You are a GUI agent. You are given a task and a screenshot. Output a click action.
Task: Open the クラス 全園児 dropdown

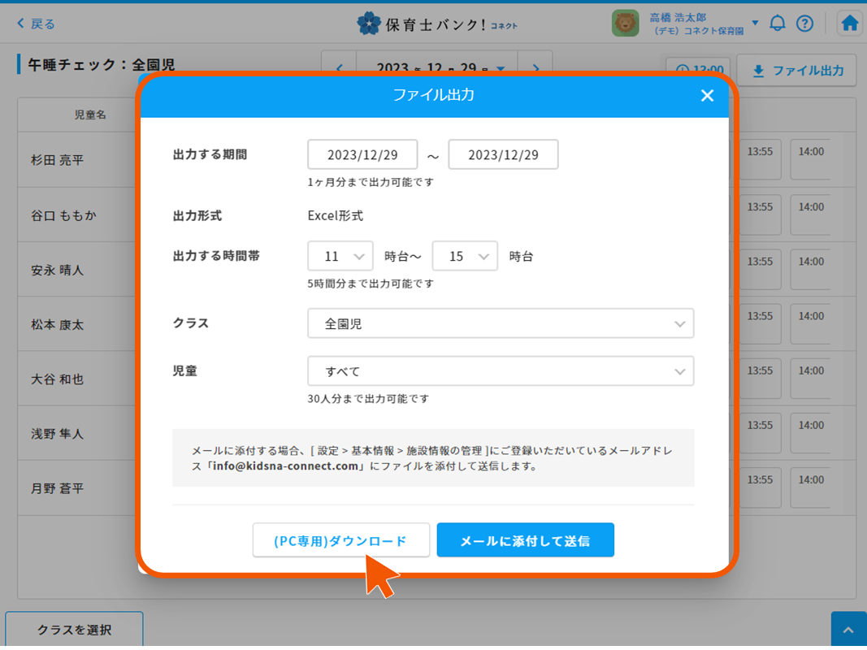[501, 323]
